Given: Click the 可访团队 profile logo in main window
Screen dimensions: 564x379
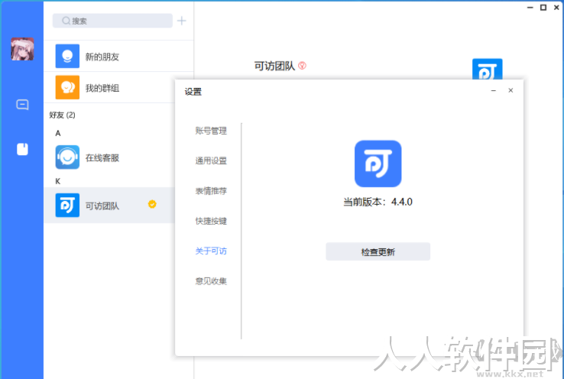Looking at the screenshot, I should click(x=487, y=69).
